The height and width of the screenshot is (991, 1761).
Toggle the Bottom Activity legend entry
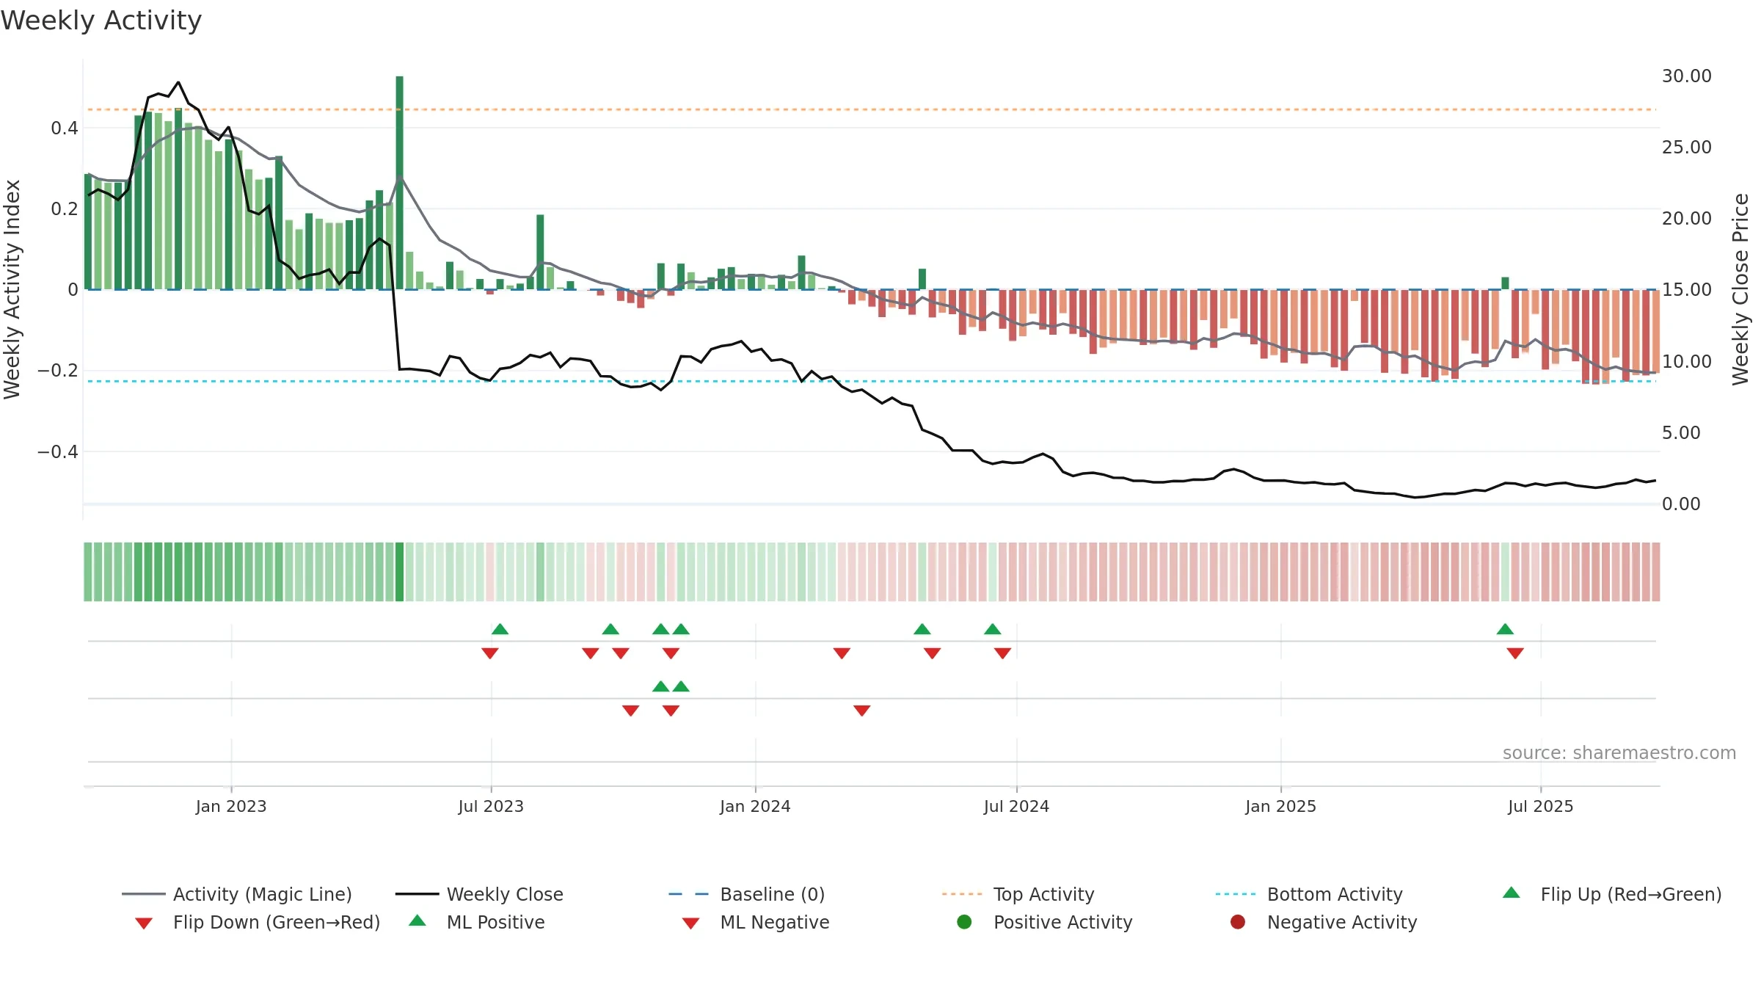[1309, 894]
